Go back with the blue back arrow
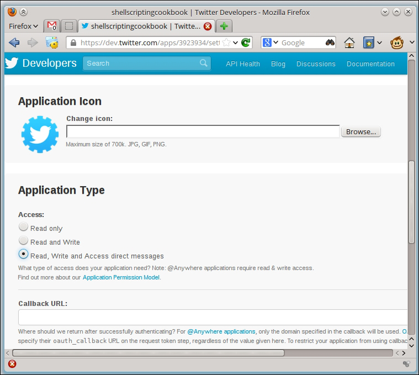Image resolution: width=419 pixels, height=375 pixels. click(14, 43)
